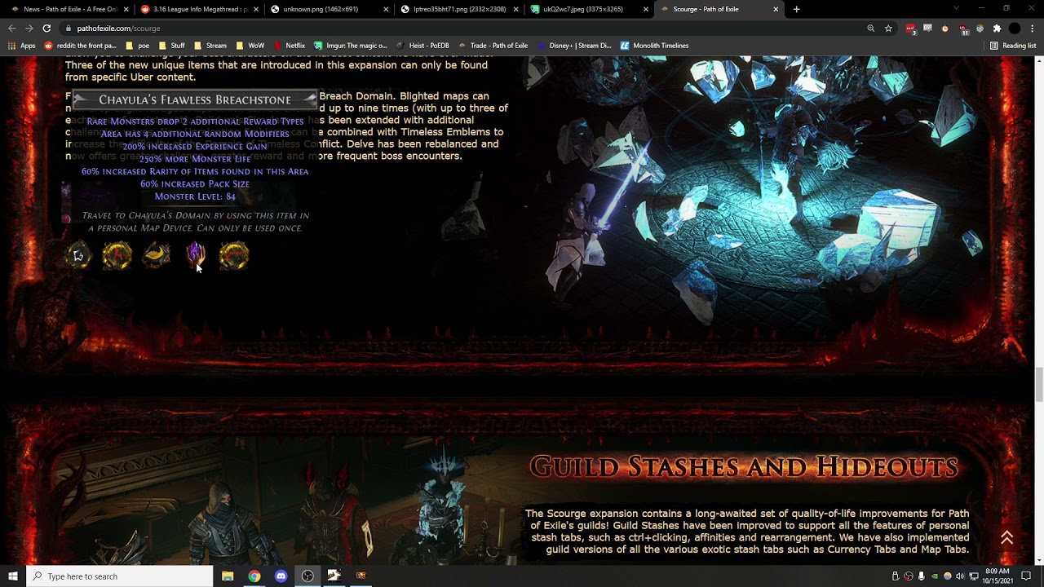Screen dimensions: 1044x587
Task: Close the unknown.png tab
Action: coord(386,9)
